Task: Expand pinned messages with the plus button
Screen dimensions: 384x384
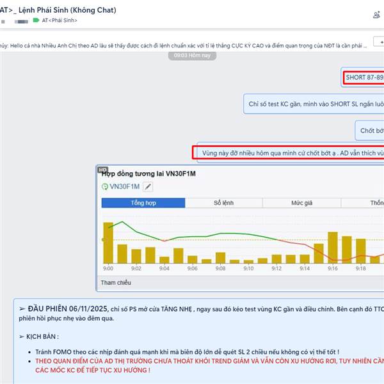Action: pos(379,42)
